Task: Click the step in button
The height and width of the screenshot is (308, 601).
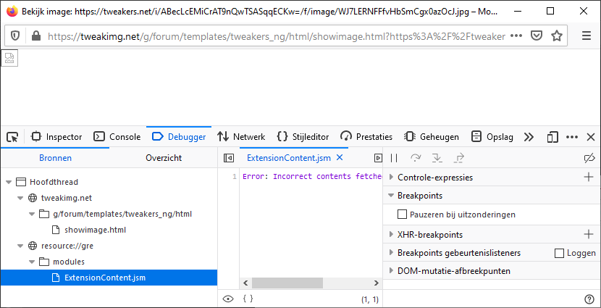Action: coord(437,158)
